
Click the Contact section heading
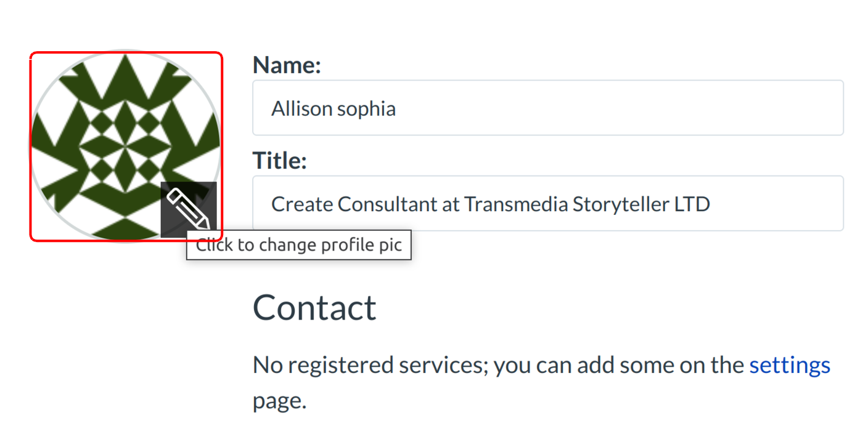(x=314, y=307)
